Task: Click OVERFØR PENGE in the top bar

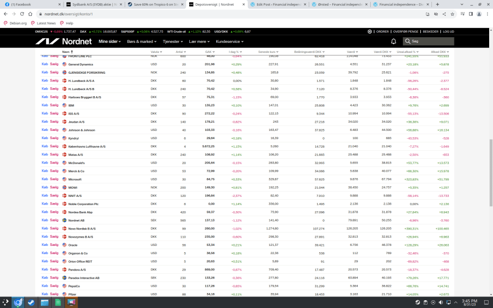Action: (x=405, y=31)
